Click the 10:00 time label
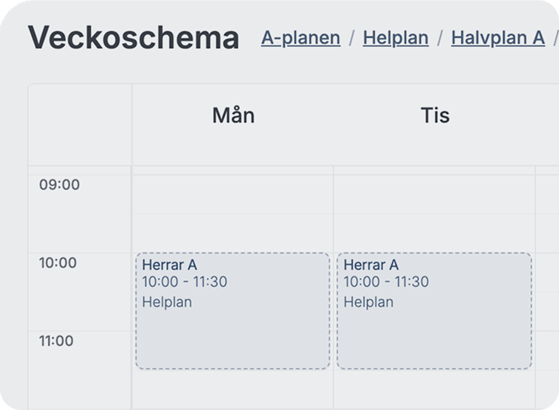Viewport: 559px width, 410px height. click(58, 263)
